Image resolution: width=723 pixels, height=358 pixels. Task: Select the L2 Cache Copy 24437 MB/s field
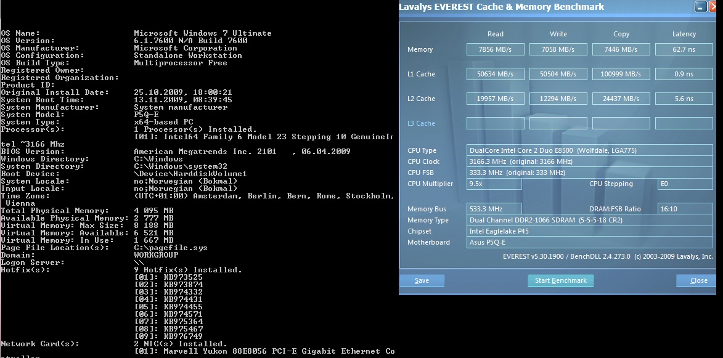[621, 99]
